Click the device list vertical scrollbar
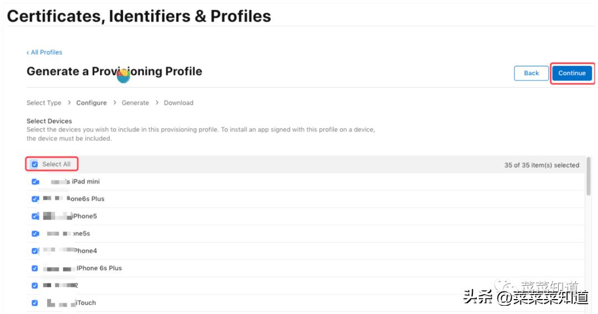This screenshot has width=598, height=314. click(588, 177)
